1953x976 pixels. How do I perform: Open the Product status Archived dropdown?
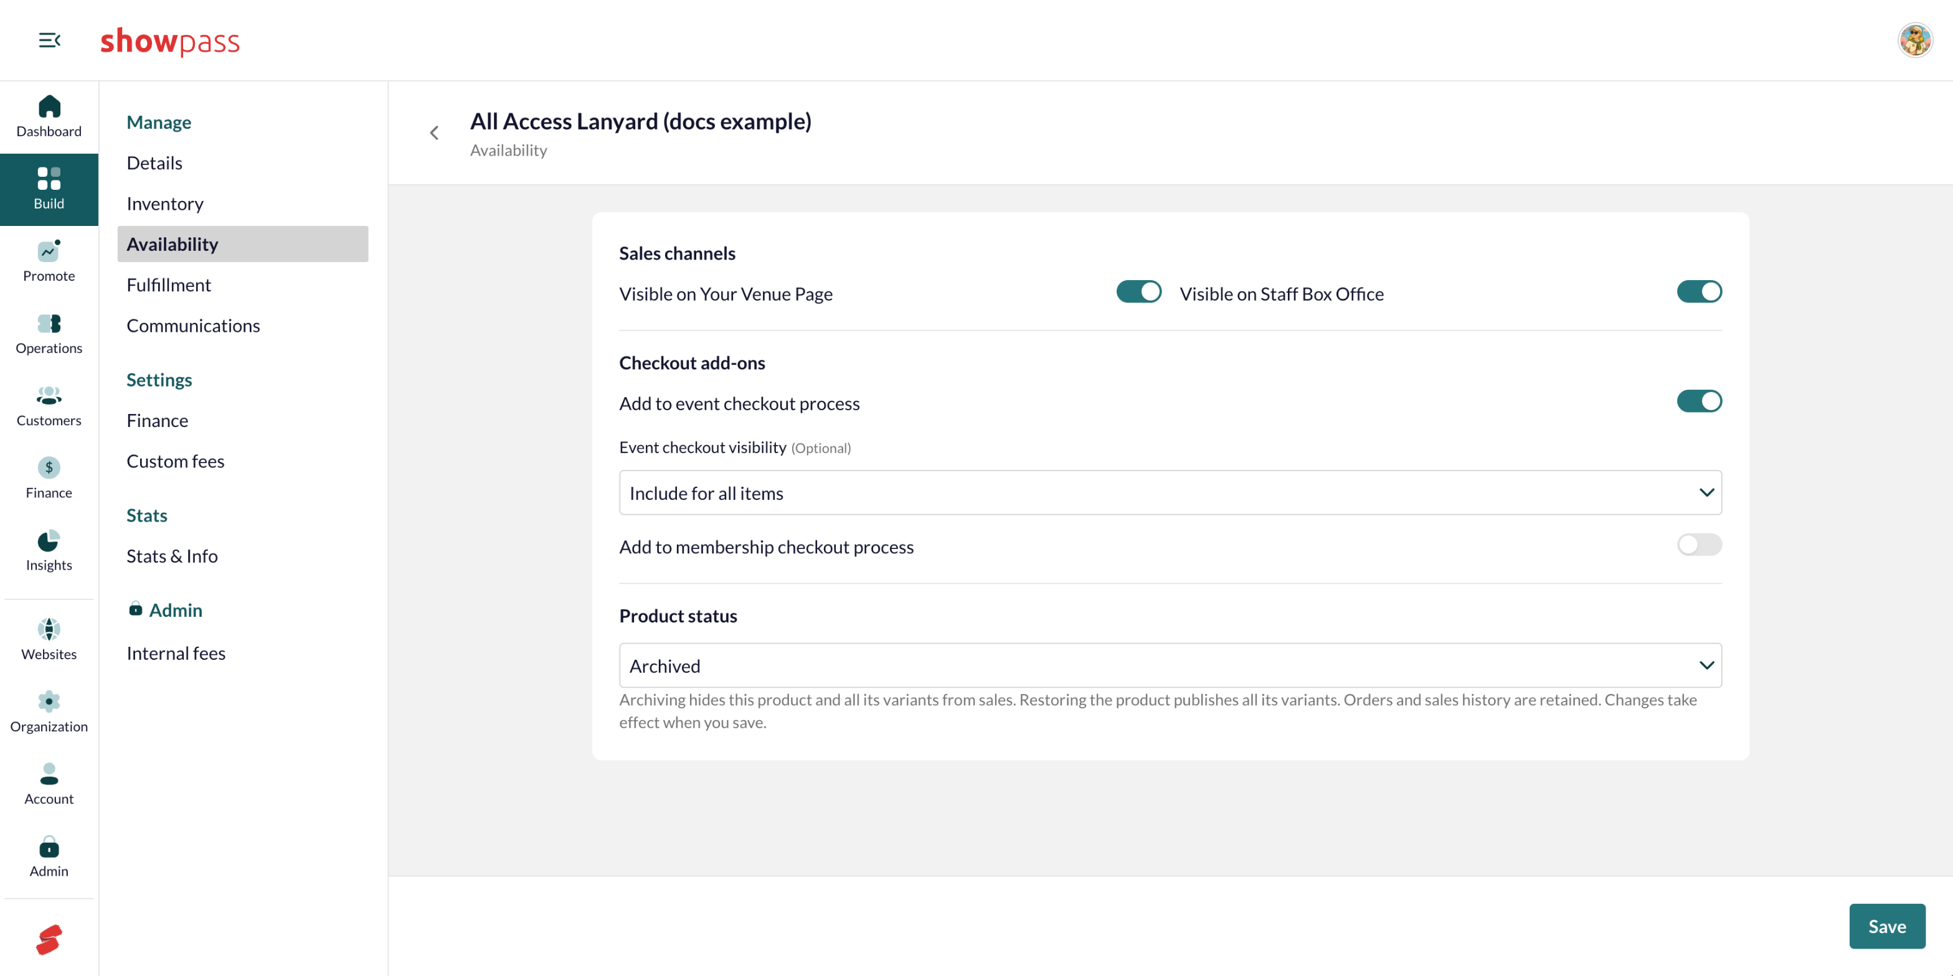pyautogui.click(x=1171, y=665)
